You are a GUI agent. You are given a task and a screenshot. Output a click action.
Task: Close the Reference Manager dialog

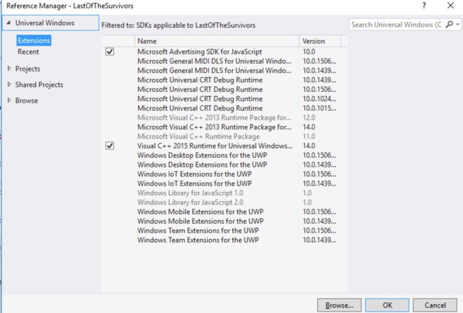click(450, 5)
